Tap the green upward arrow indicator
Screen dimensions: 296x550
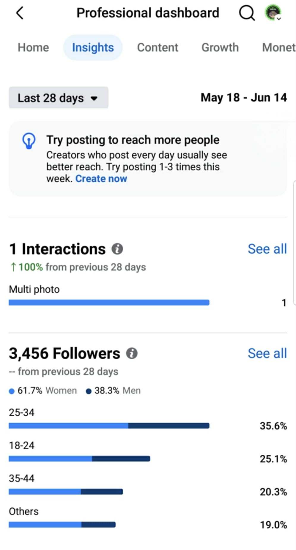point(13,267)
